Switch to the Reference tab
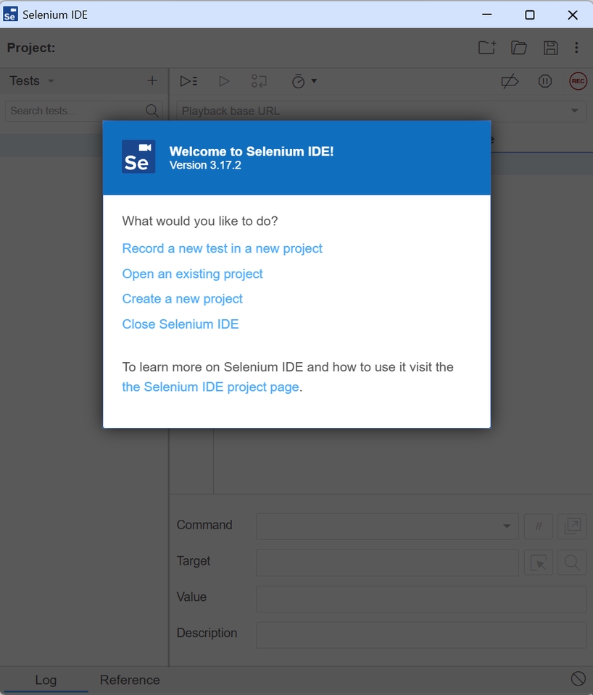 pos(130,680)
